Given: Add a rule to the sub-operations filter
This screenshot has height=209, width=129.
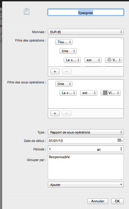Looking at the screenshot, I should click(55, 113).
